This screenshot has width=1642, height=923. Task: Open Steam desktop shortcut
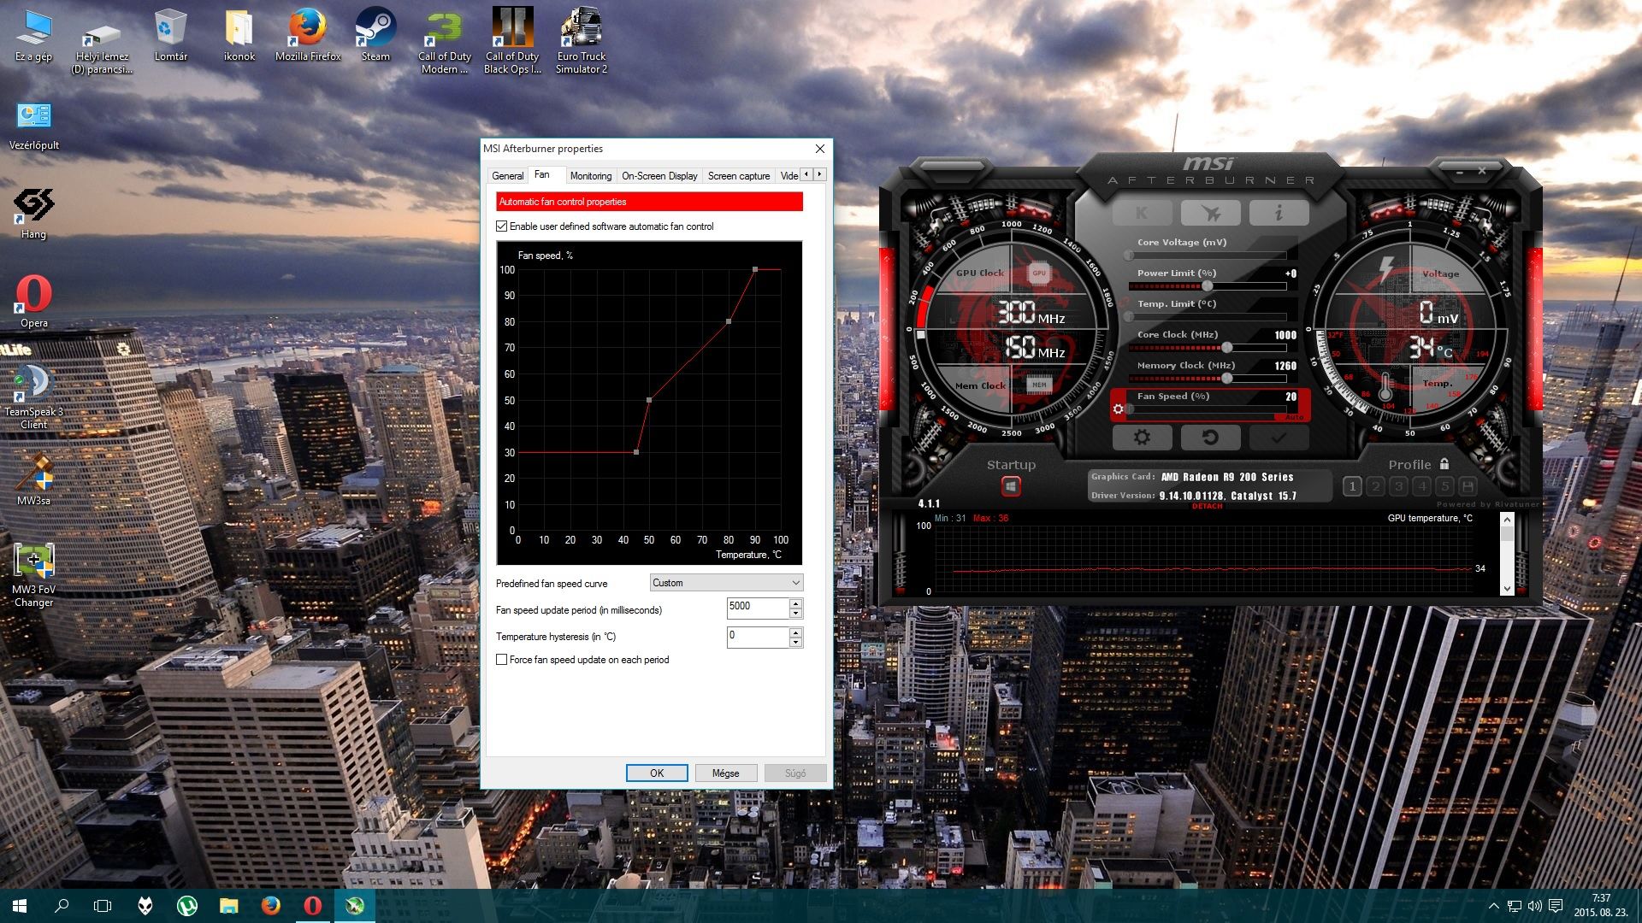coord(375,35)
